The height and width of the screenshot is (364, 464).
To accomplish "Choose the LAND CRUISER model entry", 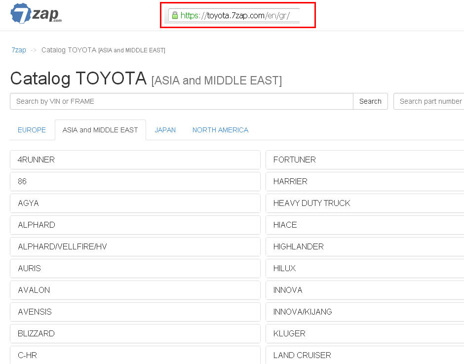I will pos(364,355).
